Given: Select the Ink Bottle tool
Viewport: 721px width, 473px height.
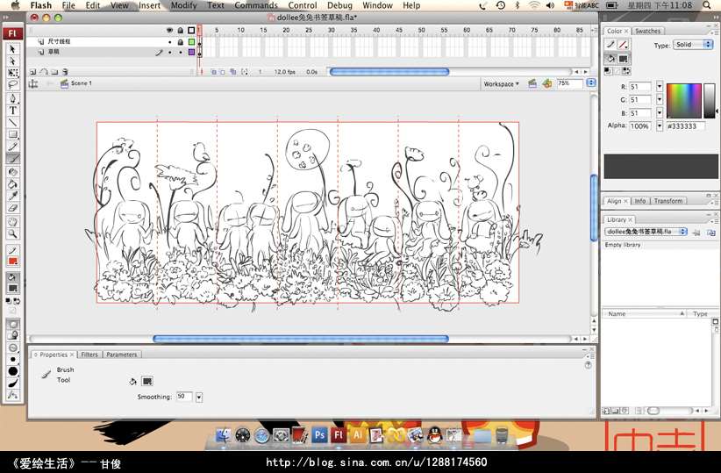Looking at the screenshot, I should pyautogui.click(x=13, y=172).
